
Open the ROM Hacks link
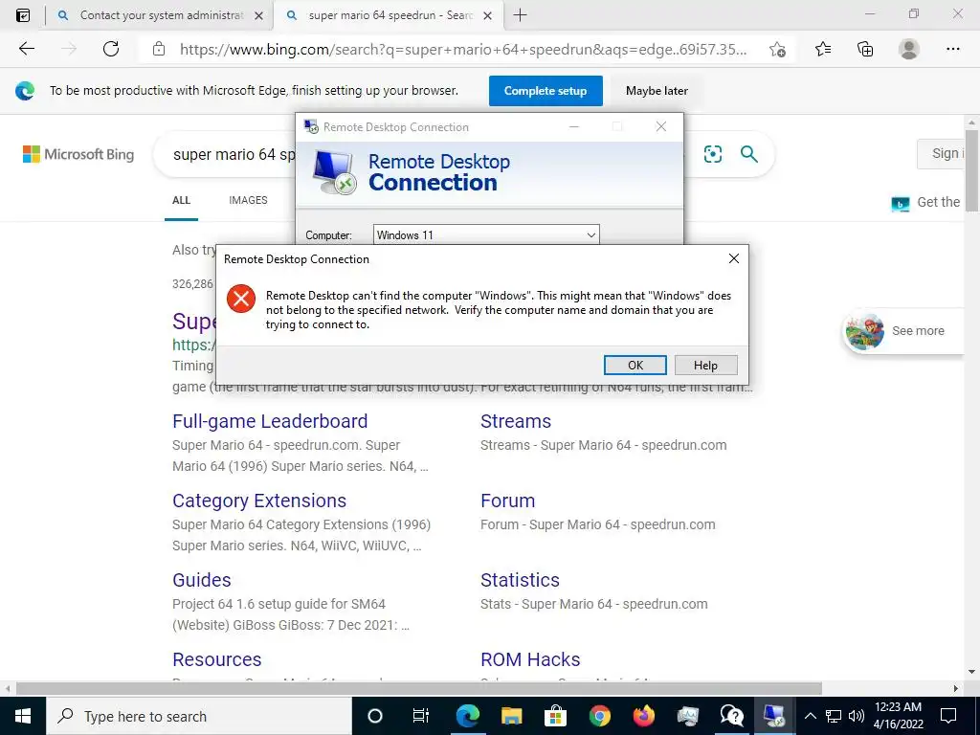(530, 659)
